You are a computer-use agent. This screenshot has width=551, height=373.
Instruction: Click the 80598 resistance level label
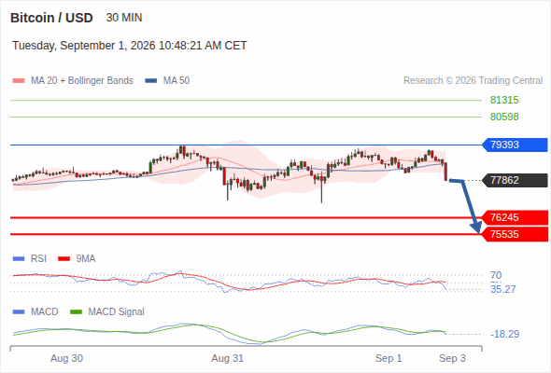click(504, 117)
